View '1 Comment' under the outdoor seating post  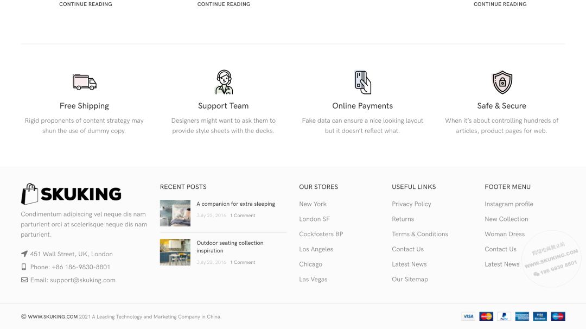pos(243,262)
